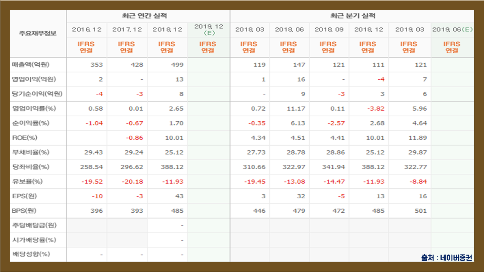Select the 주당배당금(원) row label
The image size is (484, 272).
click(x=34, y=226)
